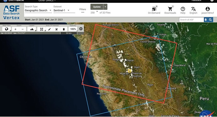
Task: Click the Ripan map label
Action: [x=150, y=85]
